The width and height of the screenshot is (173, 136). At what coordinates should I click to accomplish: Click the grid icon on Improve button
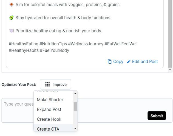tap(47, 84)
